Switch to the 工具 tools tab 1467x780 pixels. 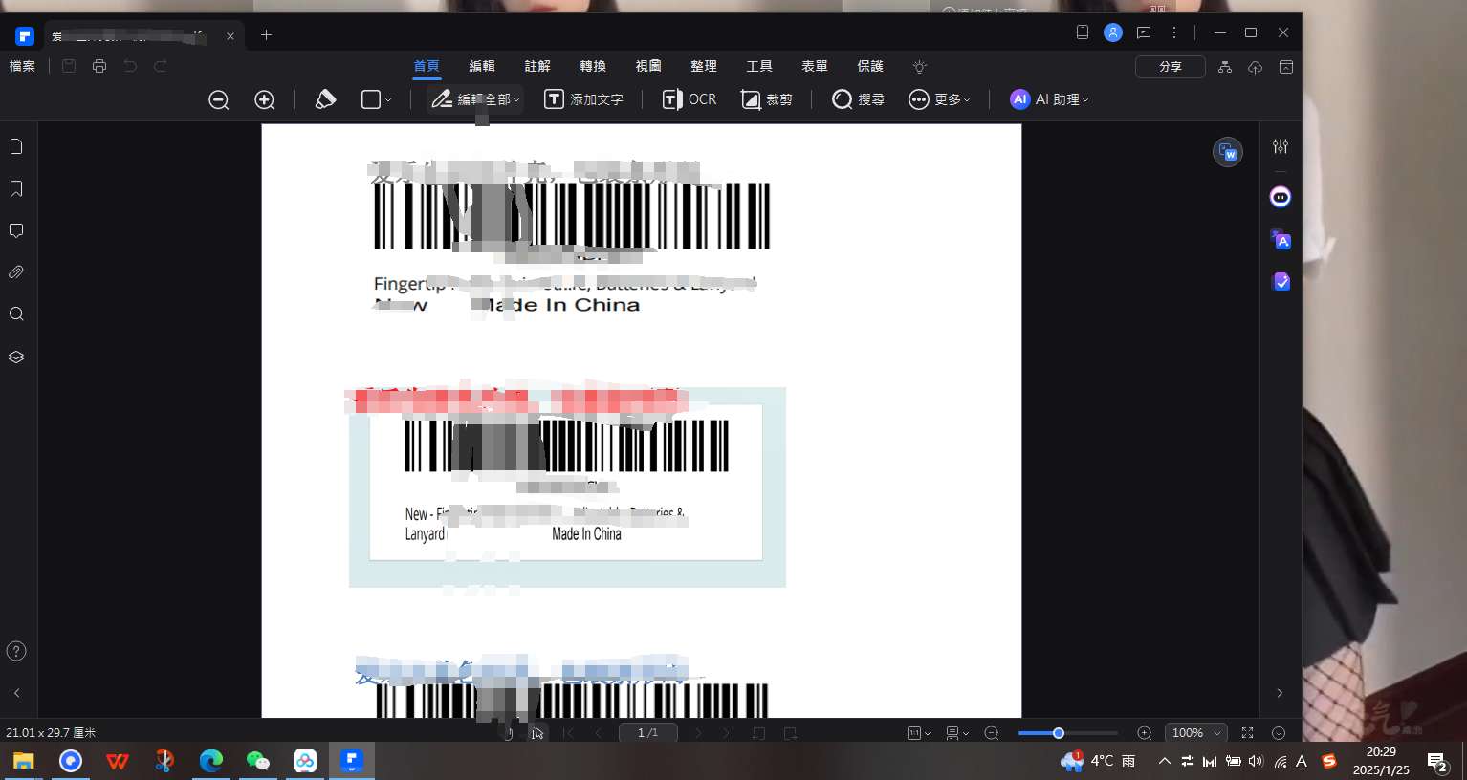(x=759, y=66)
